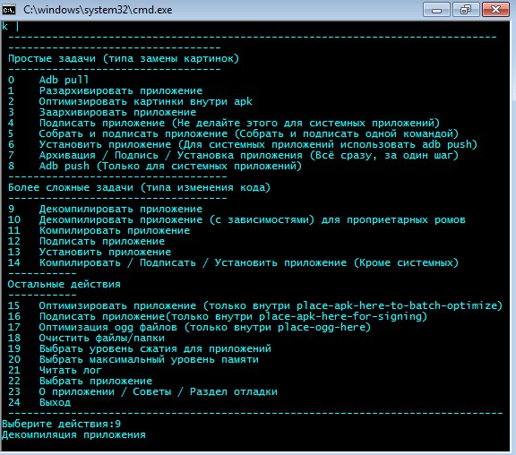Click the 'Adb pull' option line
516x455 pixels.
48,80
